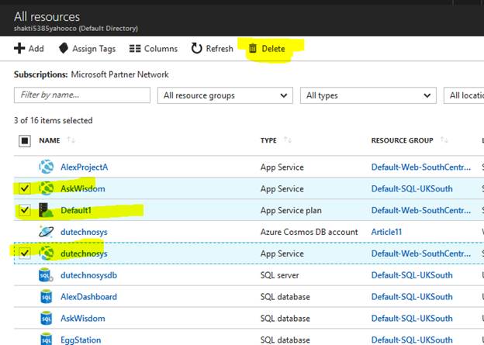Open dutechnosysdb's Default-SQL-UKSouth resource group

click(x=412, y=275)
